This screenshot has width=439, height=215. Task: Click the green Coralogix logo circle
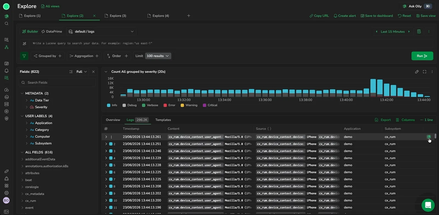[x=6, y=6]
